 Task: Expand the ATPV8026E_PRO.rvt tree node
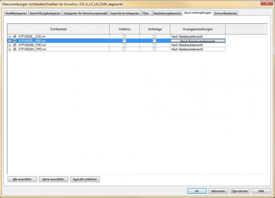(10, 45)
